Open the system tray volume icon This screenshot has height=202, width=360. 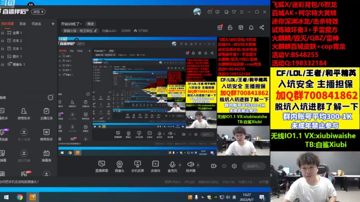(x=228, y=197)
